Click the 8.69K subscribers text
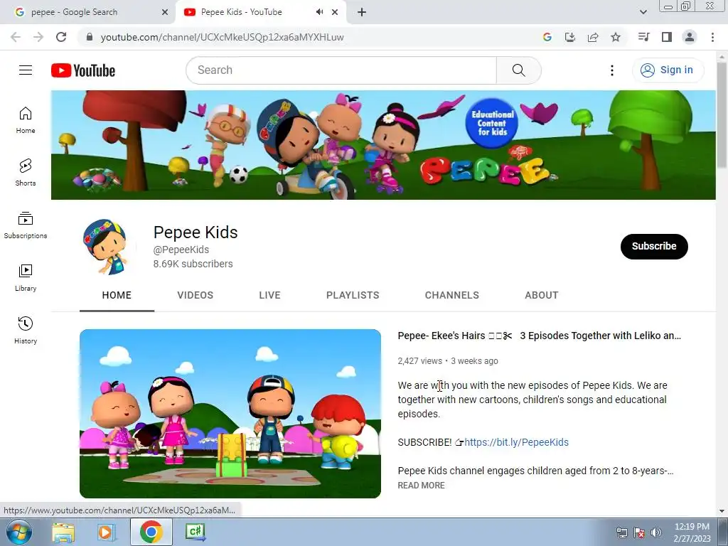 coord(193,264)
